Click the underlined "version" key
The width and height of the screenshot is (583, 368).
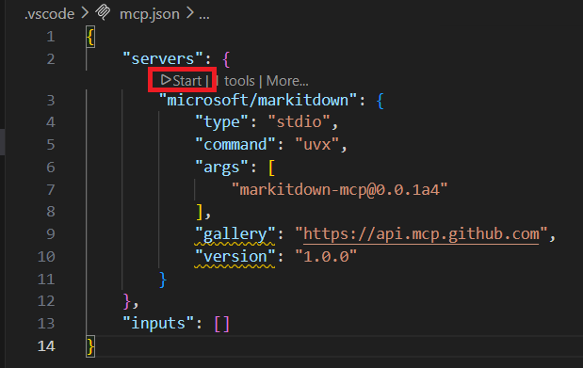(x=235, y=257)
